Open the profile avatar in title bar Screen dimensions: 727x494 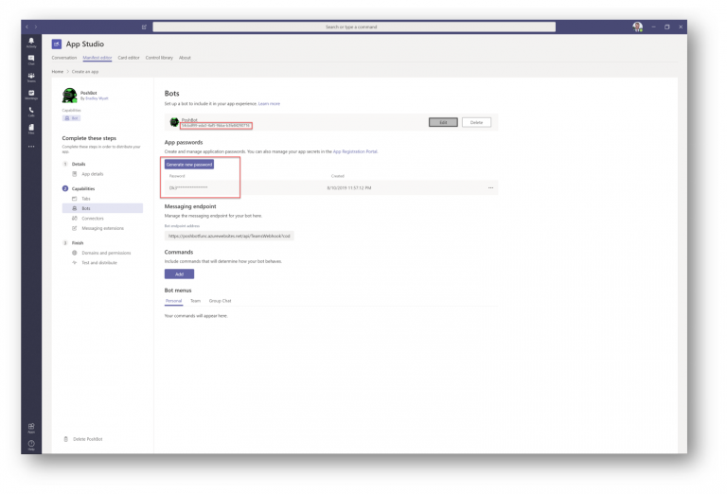coord(637,26)
